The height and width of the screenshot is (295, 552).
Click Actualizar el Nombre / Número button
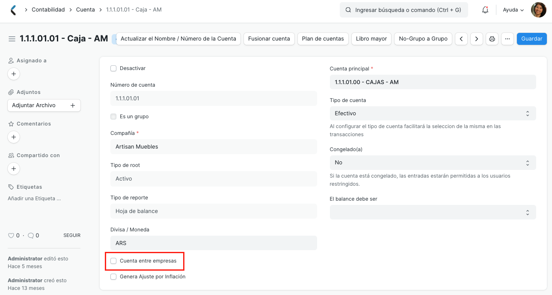click(178, 38)
